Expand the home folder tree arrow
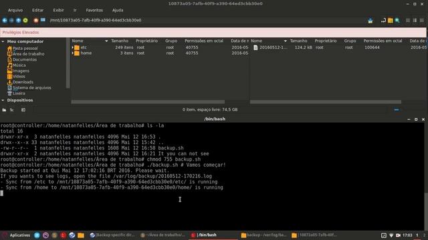The image size is (428, 240). coord(73,53)
